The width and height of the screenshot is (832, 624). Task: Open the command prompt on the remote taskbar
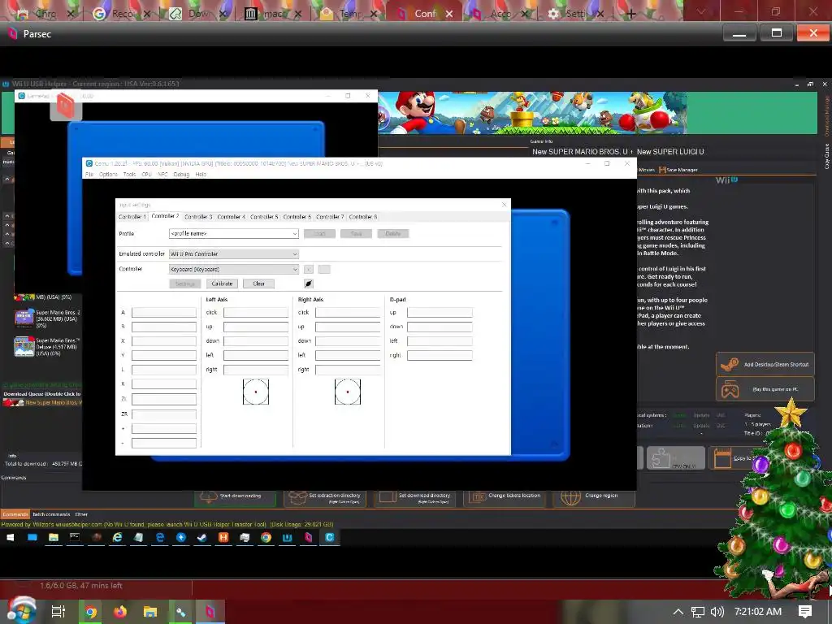click(x=75, y=538)
